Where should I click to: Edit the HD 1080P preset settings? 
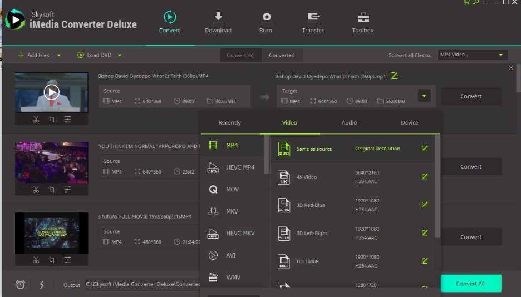pyautogui.click(x=425, y=261)
